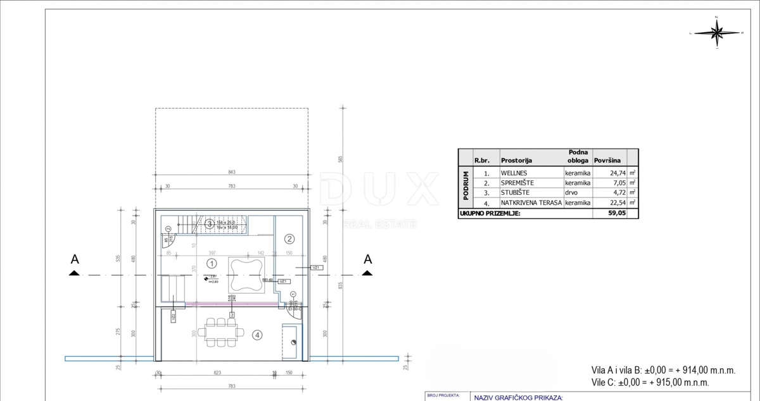Click the circled room number 2 marker
The width and height of the screenshot is (760, 401).
click(289, 239)
